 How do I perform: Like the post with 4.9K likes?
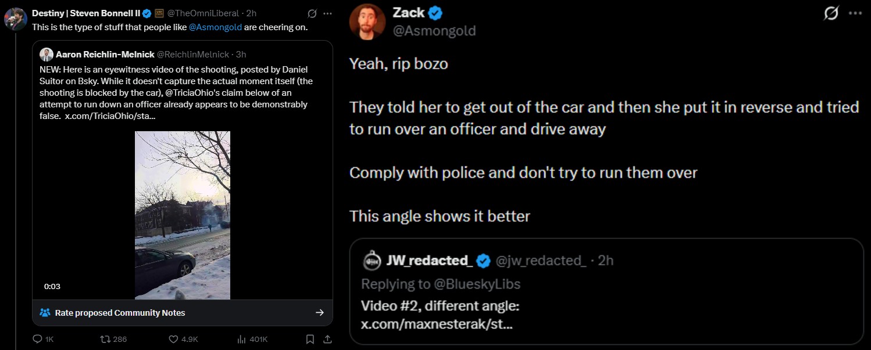(173, 339)
